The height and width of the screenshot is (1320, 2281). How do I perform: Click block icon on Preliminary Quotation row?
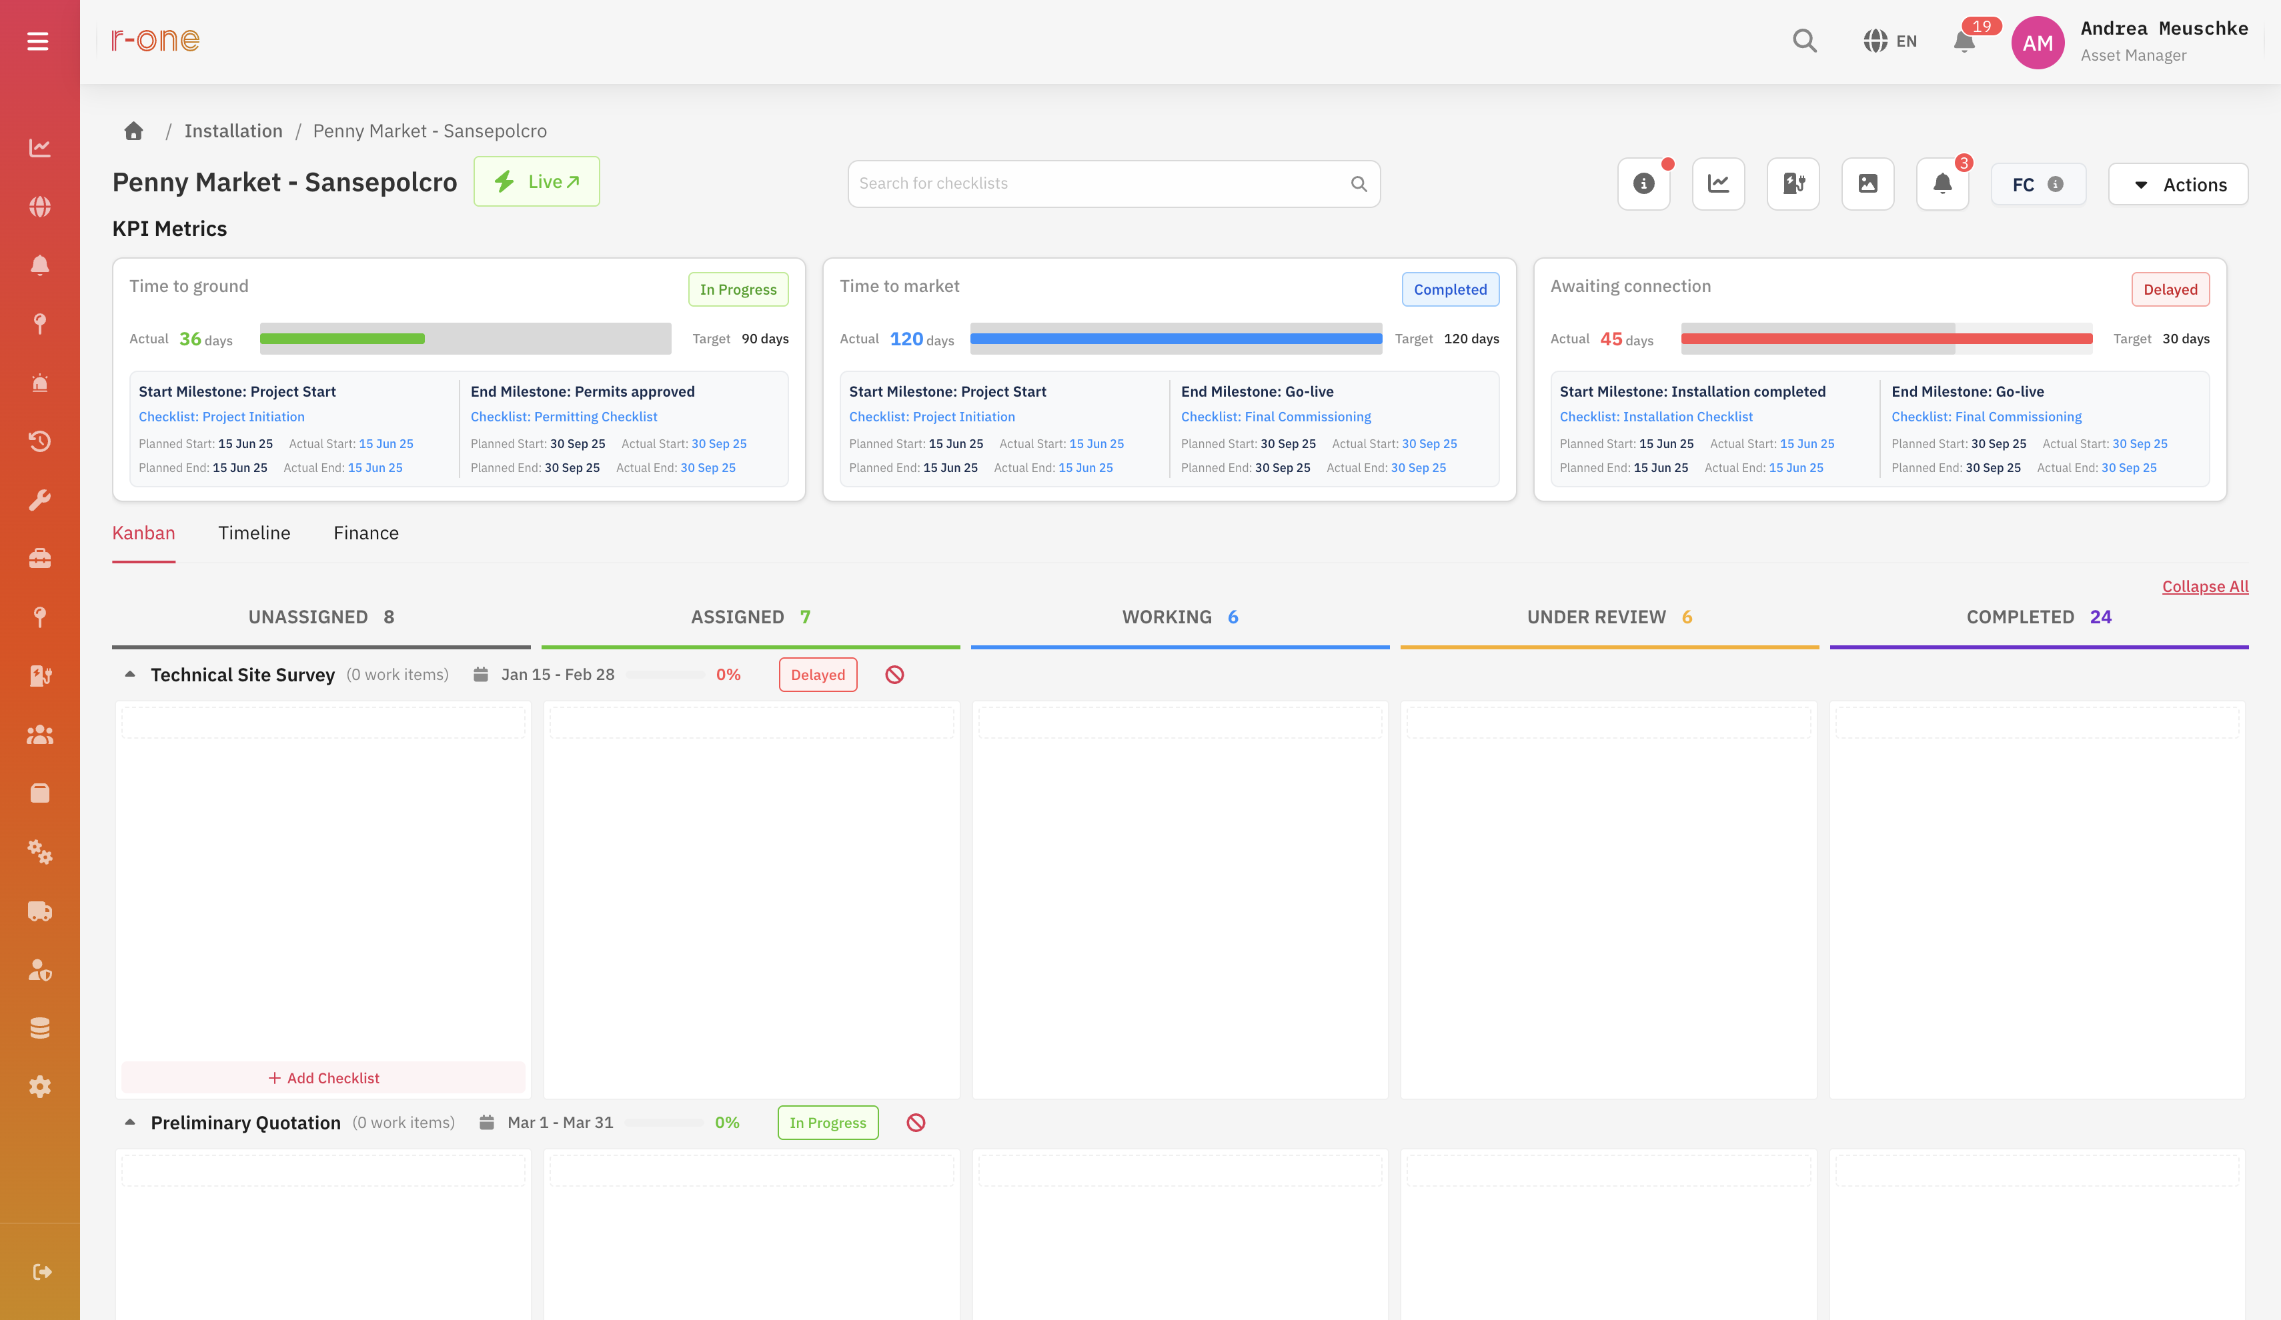[916, 1123]
